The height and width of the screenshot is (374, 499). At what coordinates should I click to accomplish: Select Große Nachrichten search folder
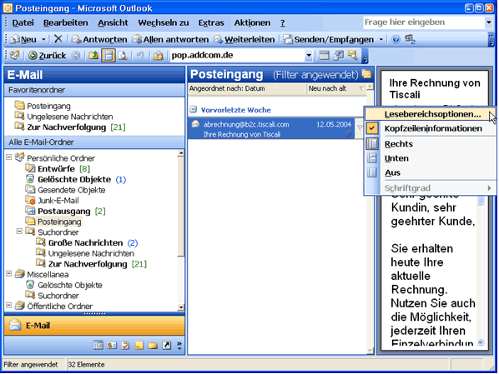pos(87,242)
